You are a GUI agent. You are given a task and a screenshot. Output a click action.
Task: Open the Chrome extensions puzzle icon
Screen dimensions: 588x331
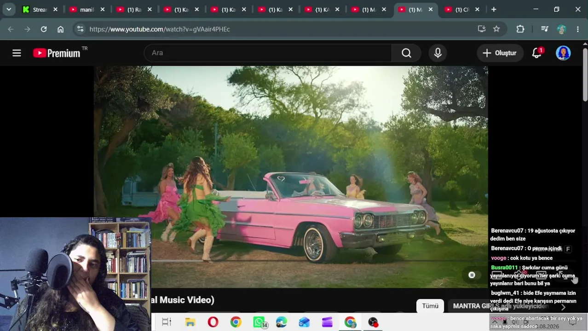pos(520,29)
